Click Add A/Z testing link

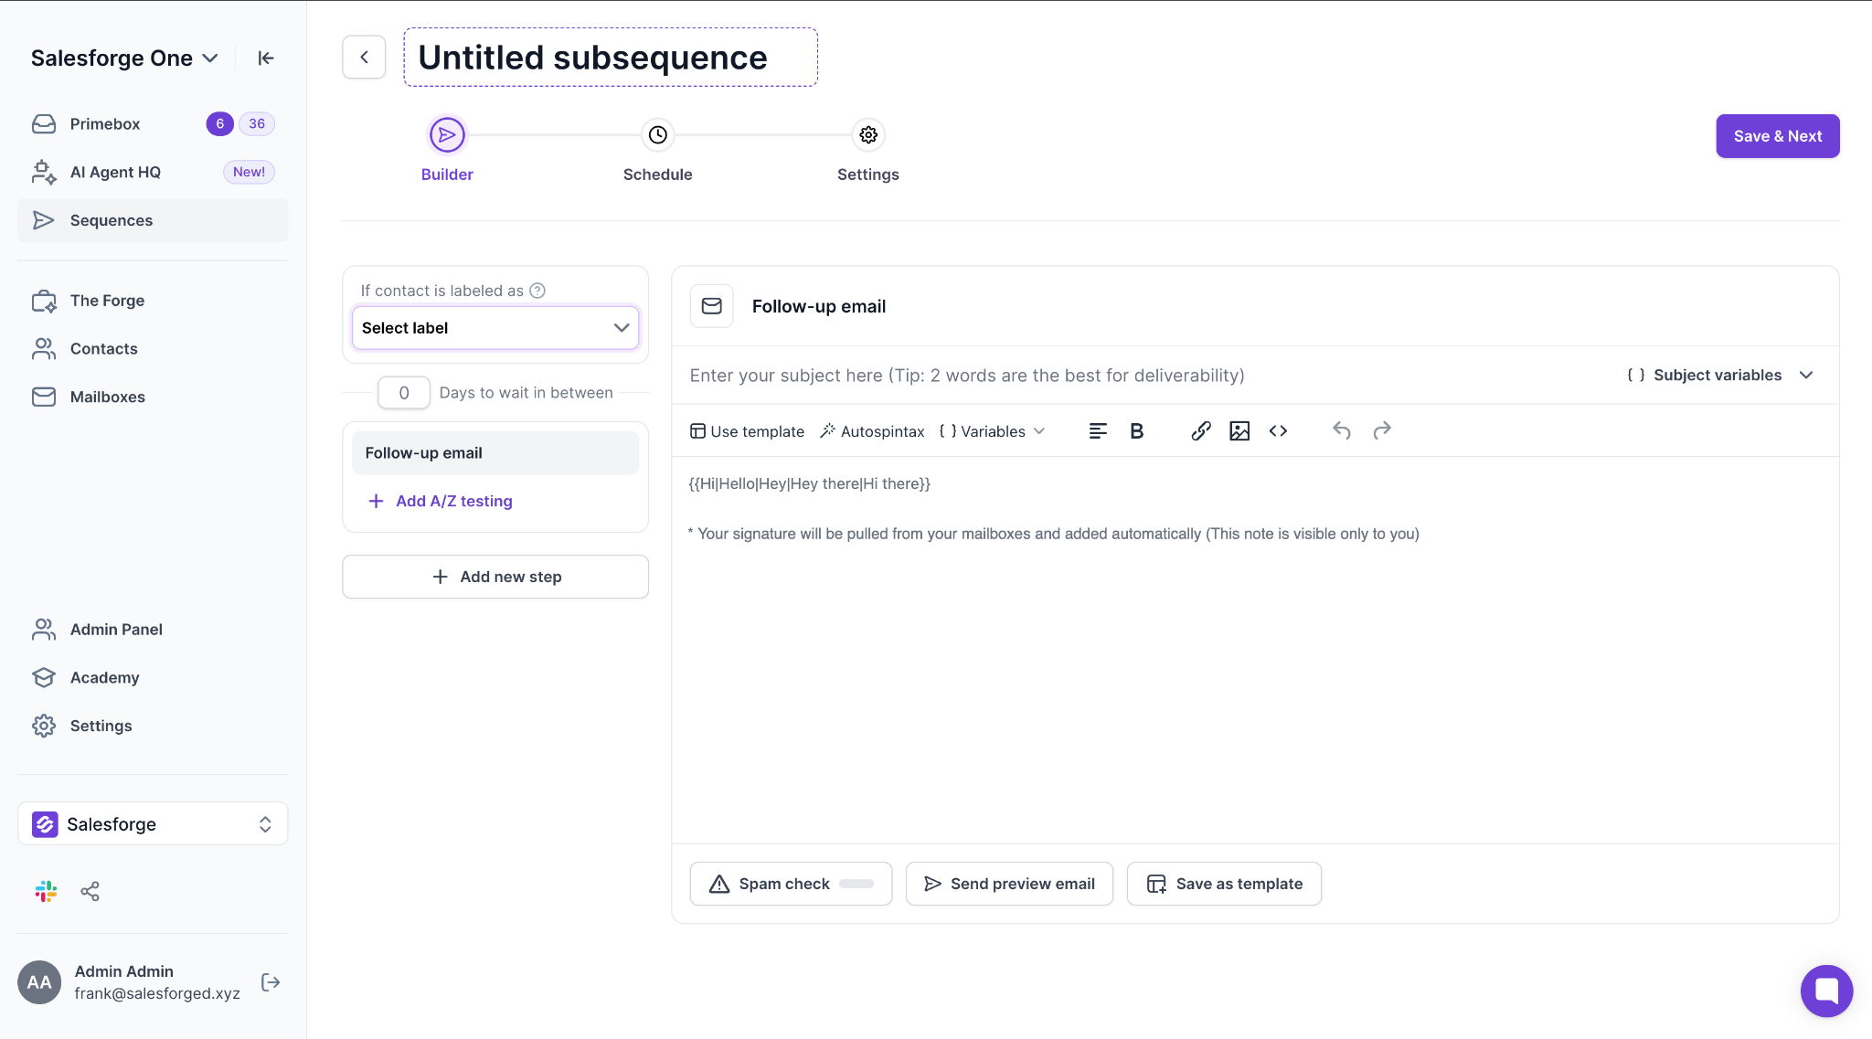[441, 501]
